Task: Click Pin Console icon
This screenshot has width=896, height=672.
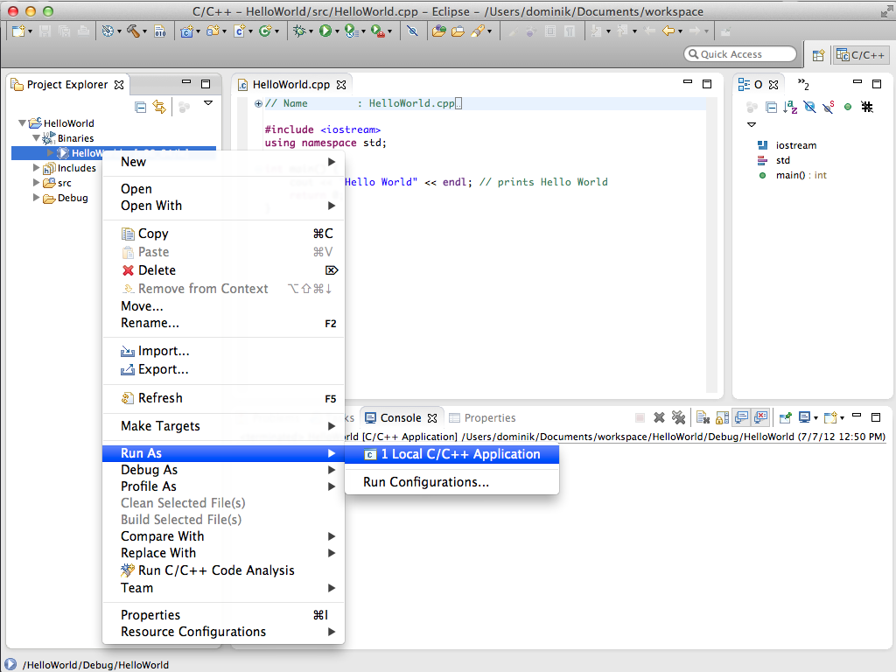Action: point(785,417)
